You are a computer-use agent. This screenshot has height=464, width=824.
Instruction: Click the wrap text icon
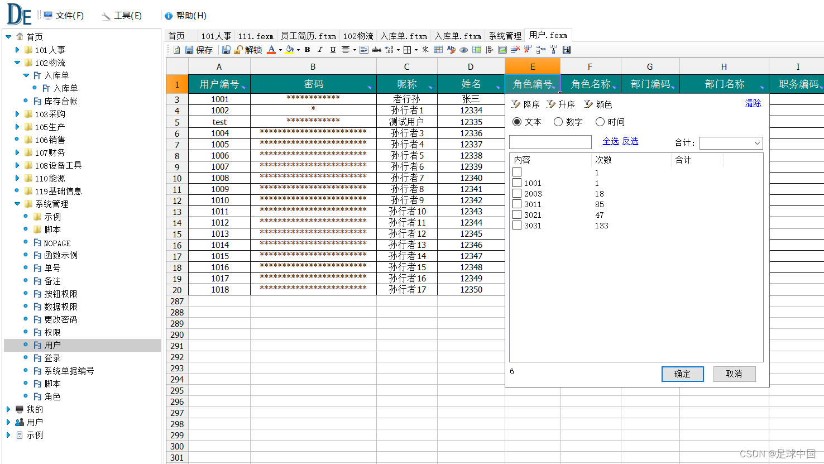coord(363,50)
